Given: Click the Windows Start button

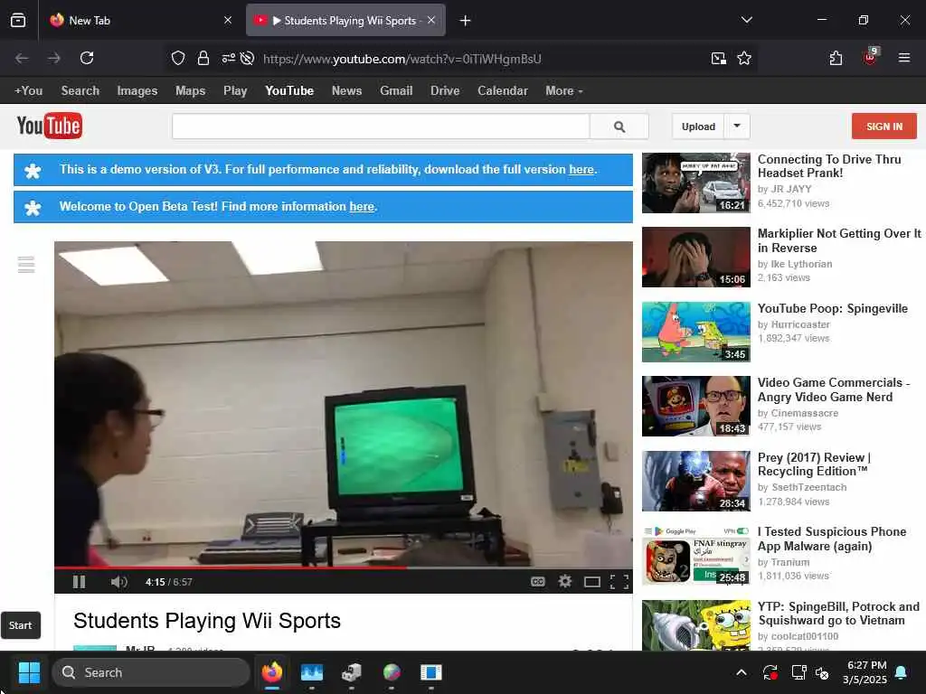Looking at the screenshot, I should click(x=29, y=672).
